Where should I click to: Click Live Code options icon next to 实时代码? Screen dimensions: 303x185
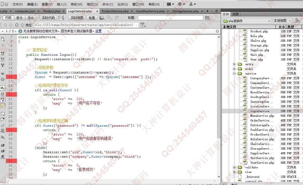click(x=61, y=18)
